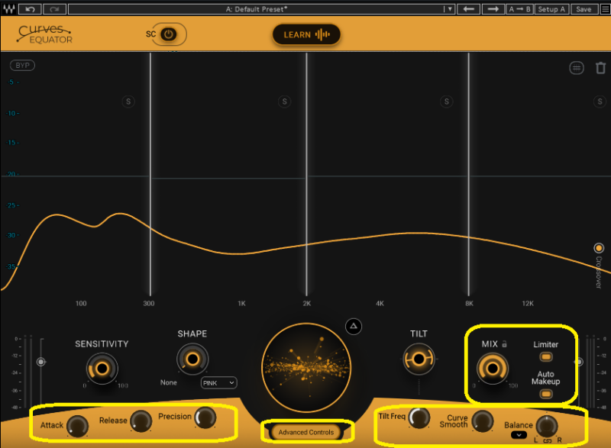Enable the Limiter switch
The height and width of the screenshot is (448, 611).
(x=546, y=357)
